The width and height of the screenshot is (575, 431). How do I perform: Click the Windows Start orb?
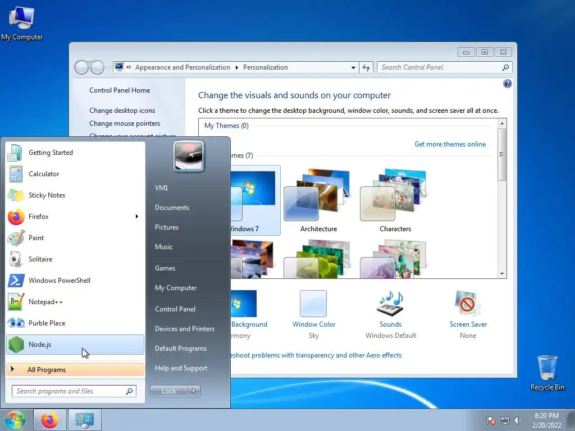click(15, 420)
